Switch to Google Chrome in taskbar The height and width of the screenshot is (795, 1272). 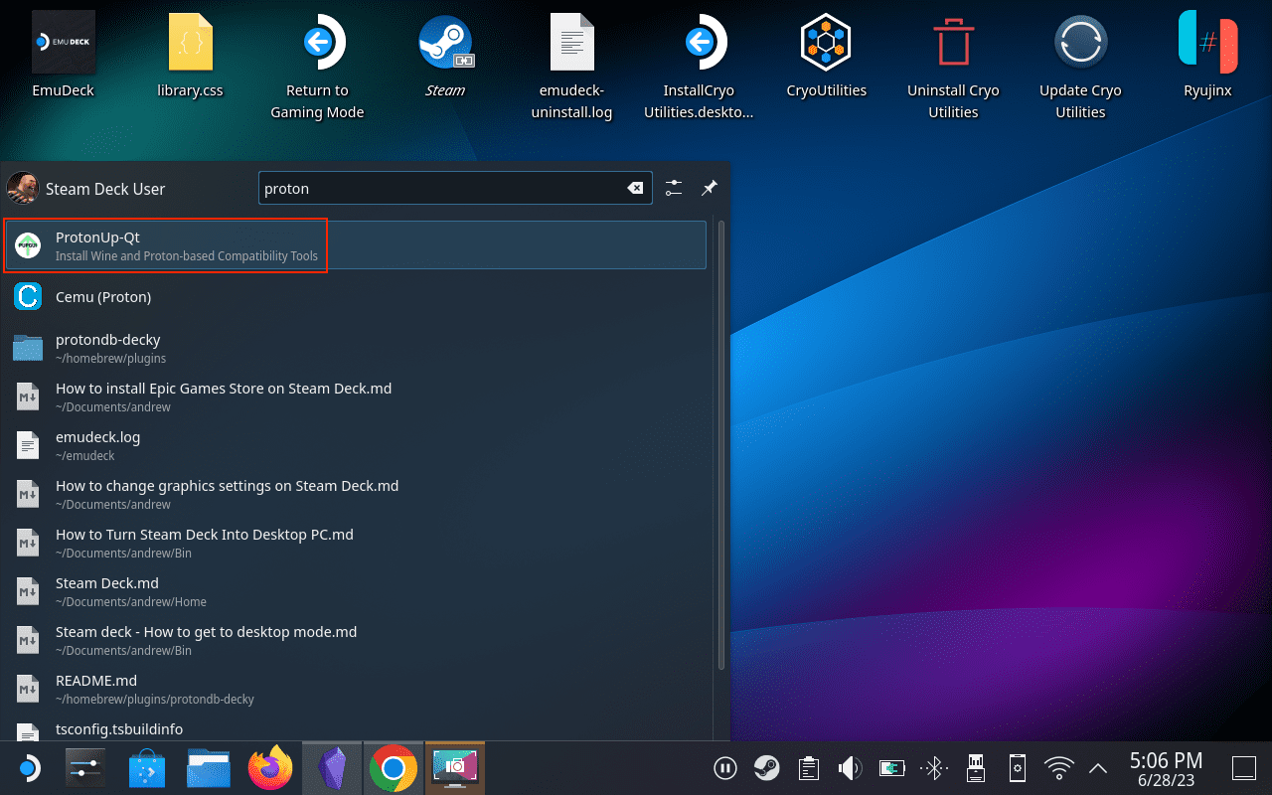point(394,768)
